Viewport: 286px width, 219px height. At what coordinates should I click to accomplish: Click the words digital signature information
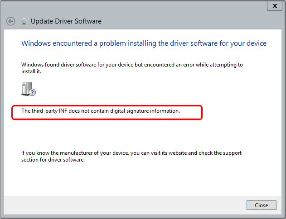coord(145,111)
